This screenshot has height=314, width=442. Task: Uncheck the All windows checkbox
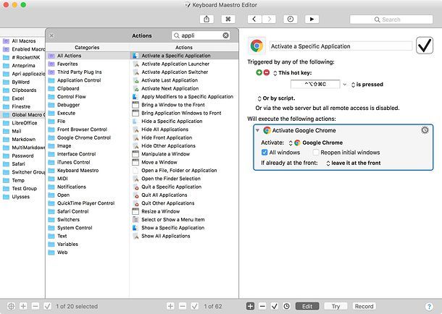tap(264, 153)
